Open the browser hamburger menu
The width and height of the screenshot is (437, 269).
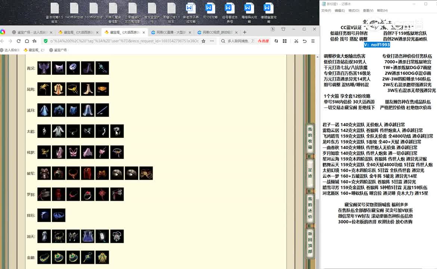click(313, 41)
